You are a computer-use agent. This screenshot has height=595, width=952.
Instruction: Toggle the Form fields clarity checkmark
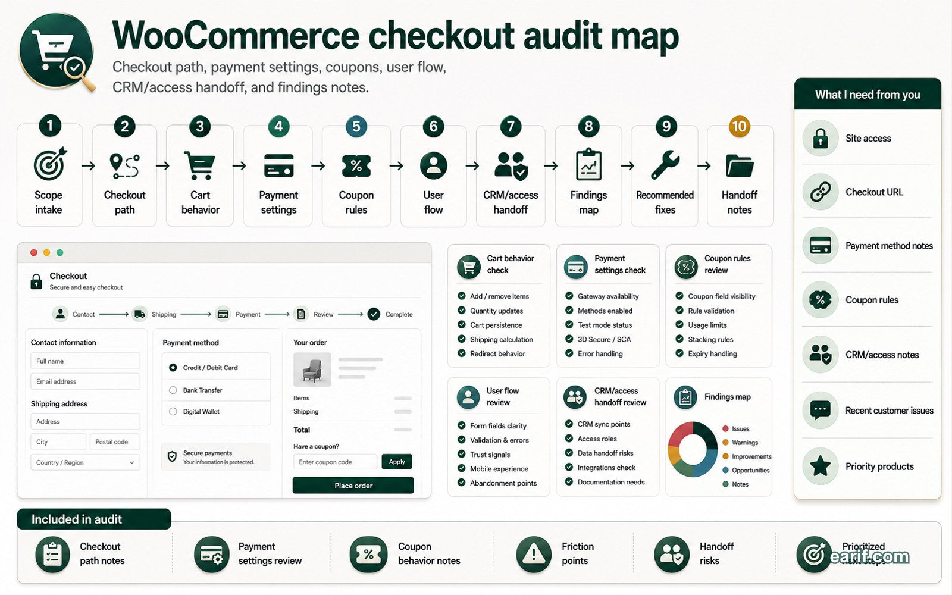click(x=462, y=425)
